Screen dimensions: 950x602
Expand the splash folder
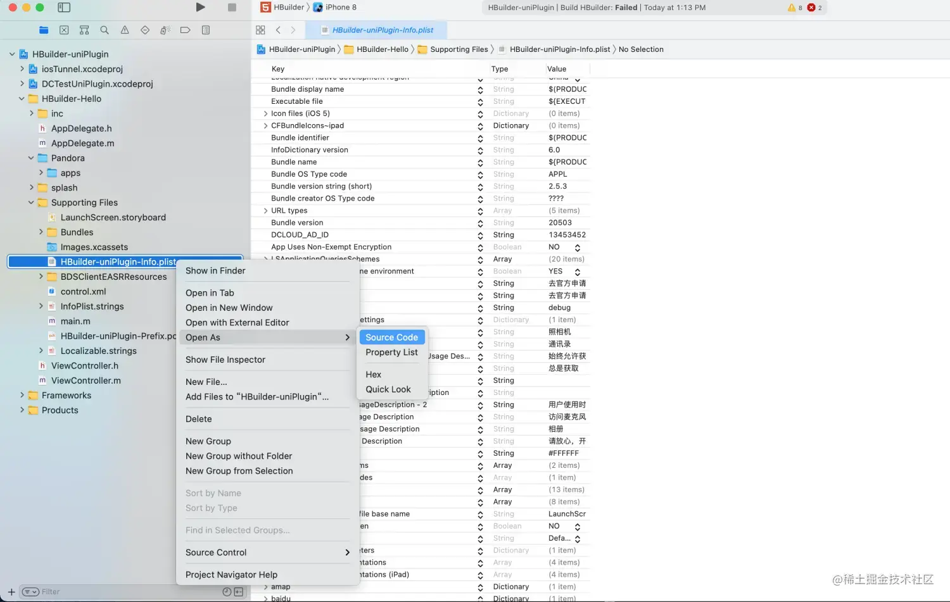coord(31,187)
